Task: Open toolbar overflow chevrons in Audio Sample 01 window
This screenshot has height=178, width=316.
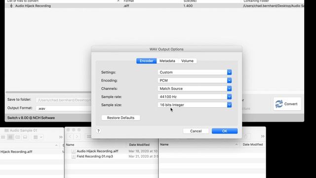Action: [x=61, y=137]
